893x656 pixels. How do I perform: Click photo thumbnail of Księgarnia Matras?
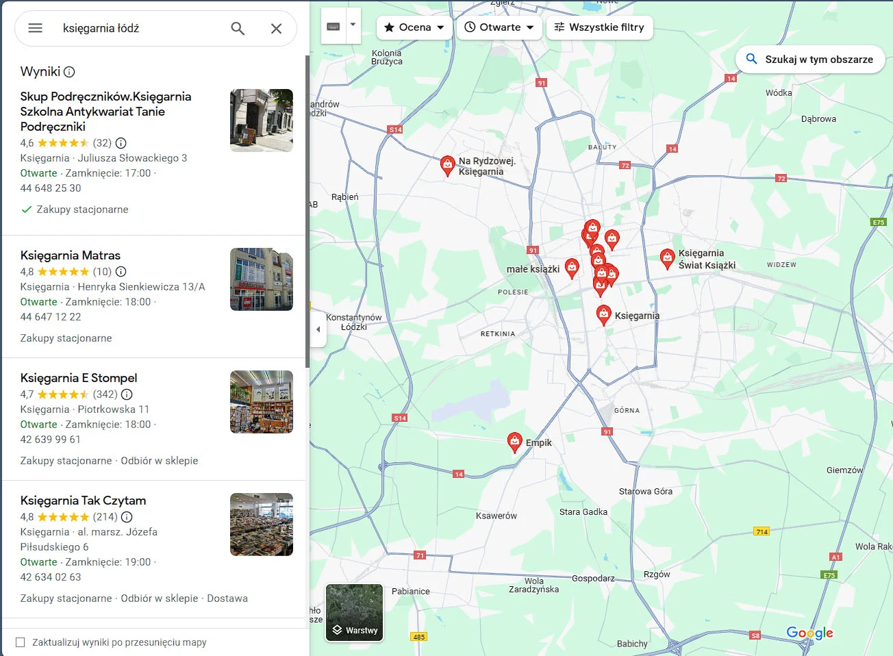pos(262,279)
